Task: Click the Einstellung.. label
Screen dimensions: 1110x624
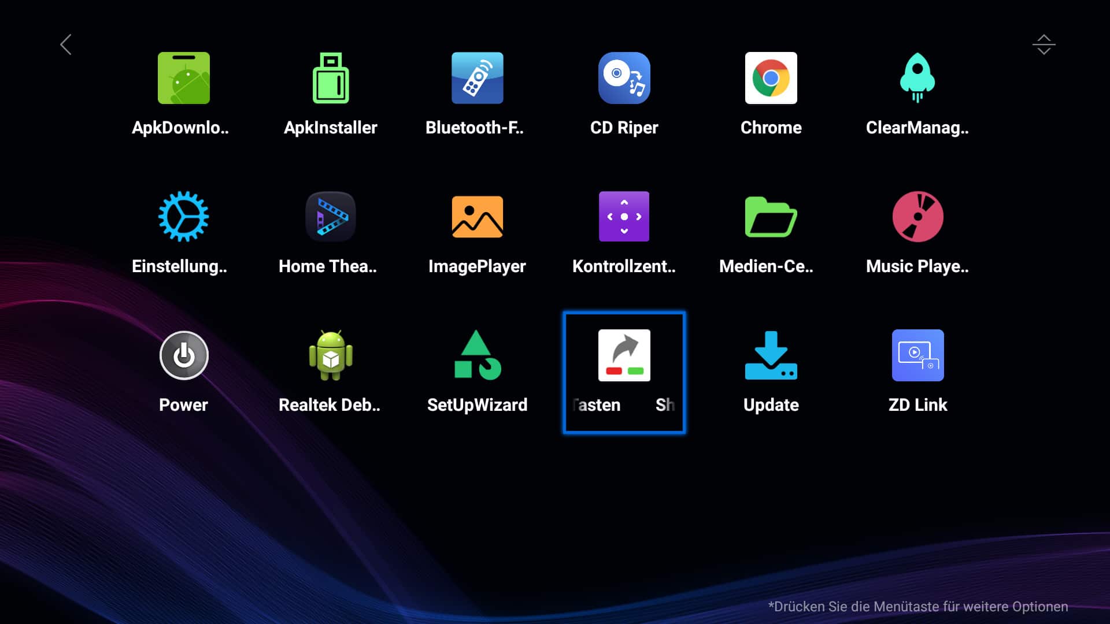Action: pyautogui.click(x=180, y=266)
